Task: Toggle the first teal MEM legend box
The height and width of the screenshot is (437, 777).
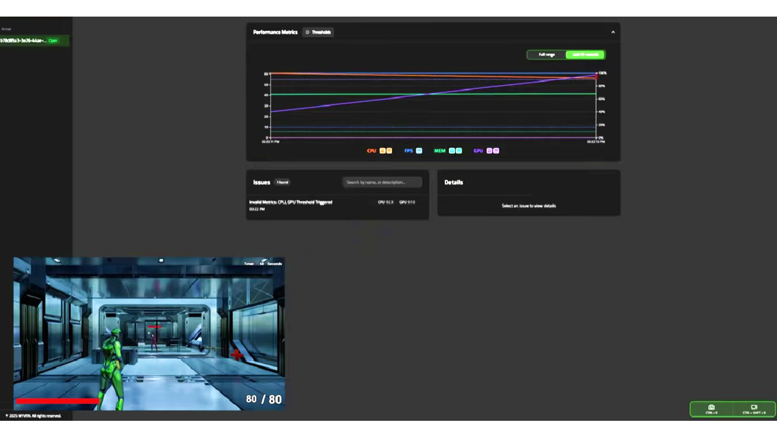Action: coord(452,151)
